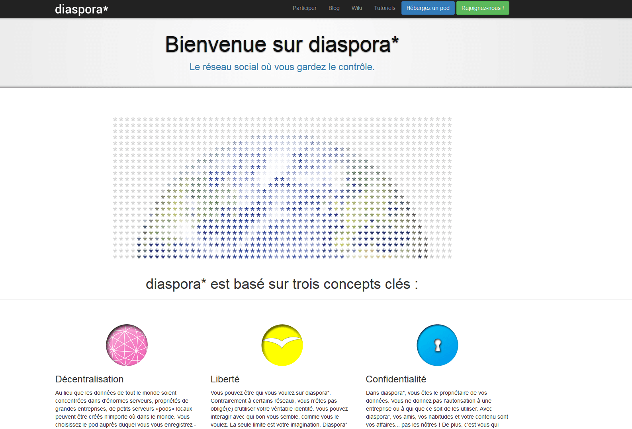Click the pink Décentralisation globe icon
Image resolution: width=632 pixels, height=429 pixels.
(x=127, y=345)
